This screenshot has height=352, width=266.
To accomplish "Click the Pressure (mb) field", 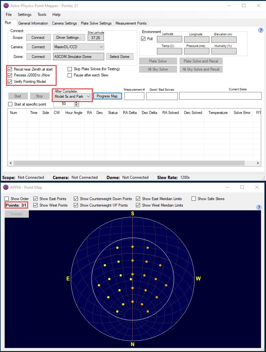I will click(x=197, y=51).
